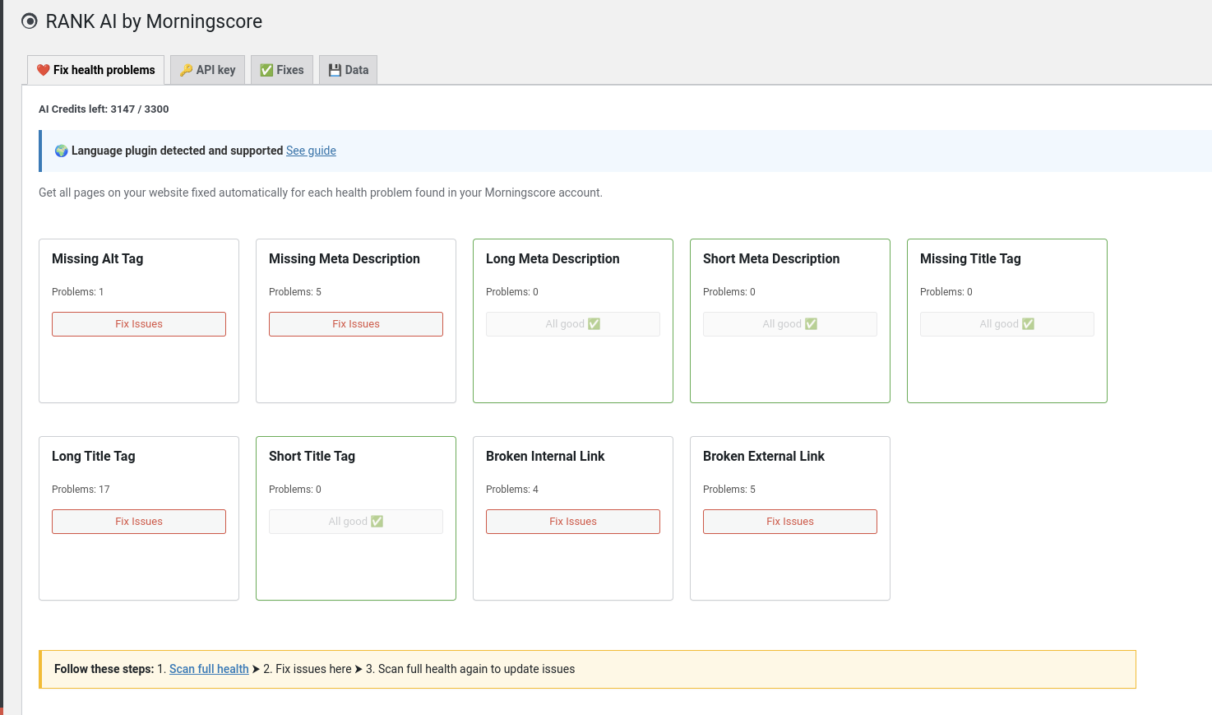Click the Follow these steps label

104,669
